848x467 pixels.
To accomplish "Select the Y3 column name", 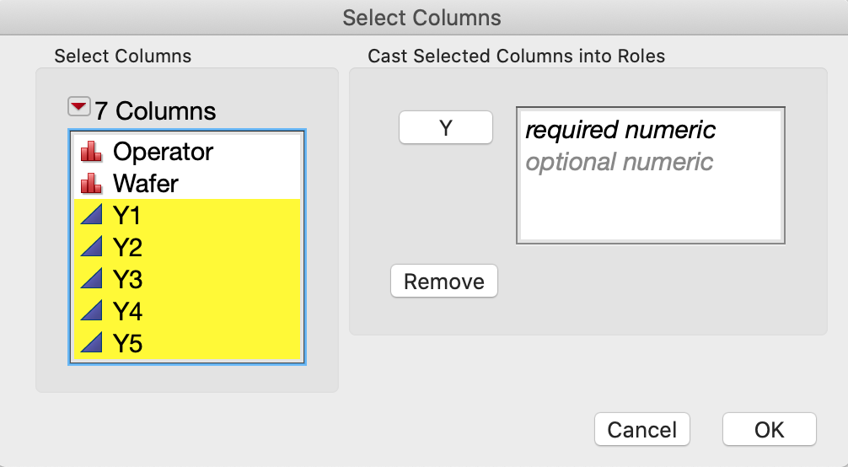I will click(x=127, y=280).
